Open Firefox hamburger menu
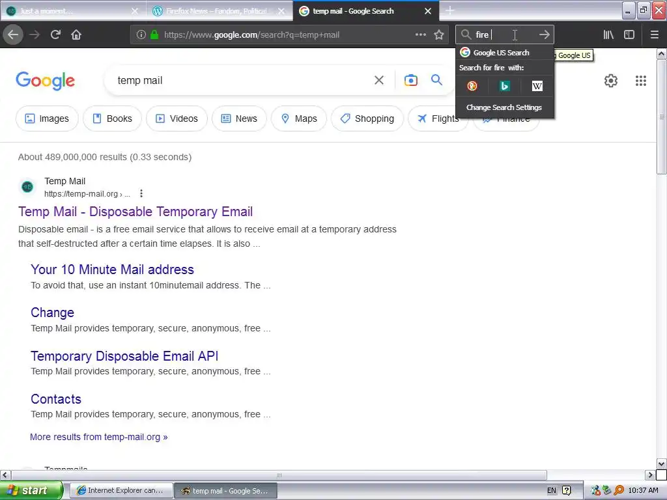The image size is (667, 500). click(654, 35)
